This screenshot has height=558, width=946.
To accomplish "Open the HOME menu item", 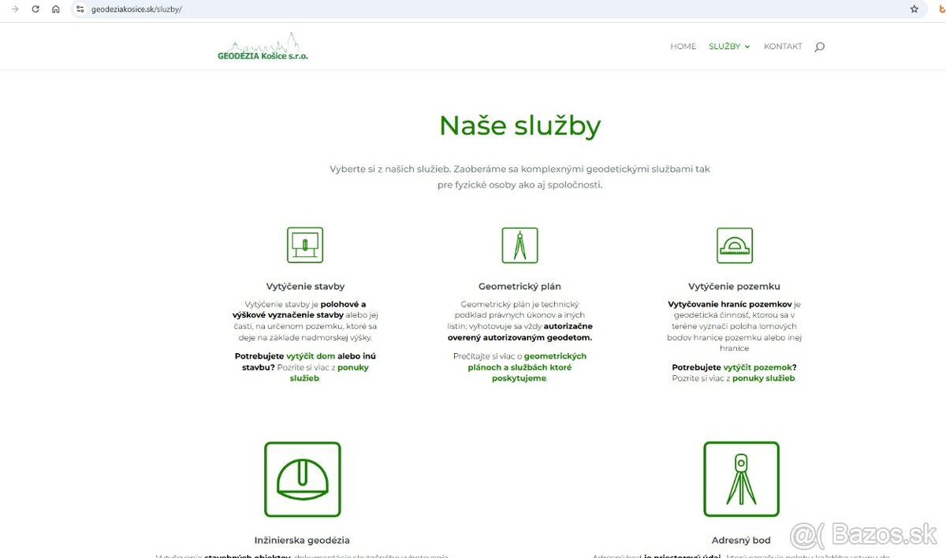I will click(x=683, y=46).
